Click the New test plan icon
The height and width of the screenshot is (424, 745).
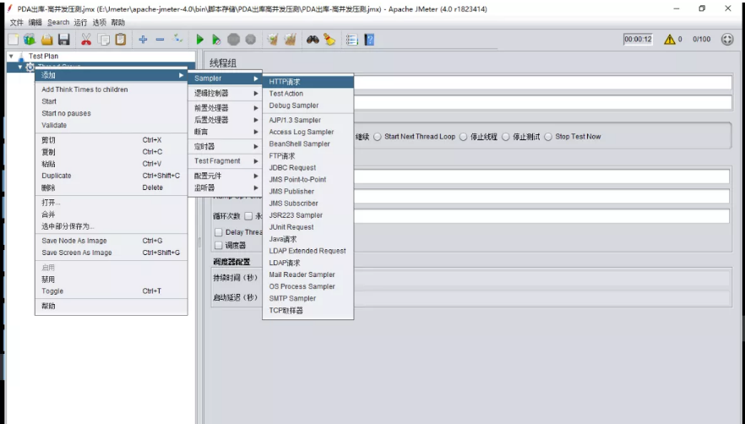click(14, 40)
